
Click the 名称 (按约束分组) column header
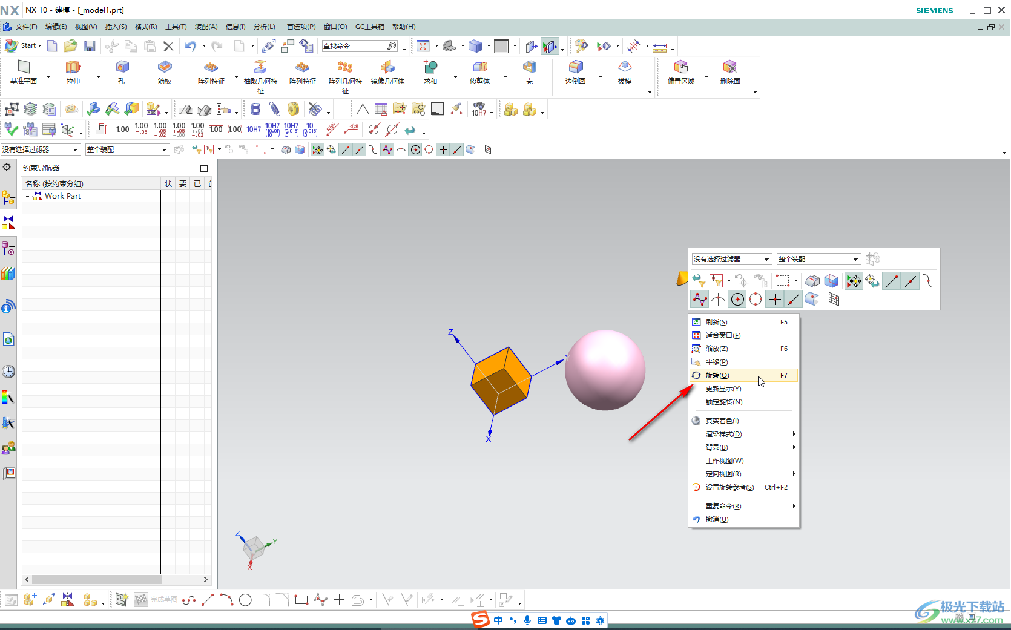91,183
